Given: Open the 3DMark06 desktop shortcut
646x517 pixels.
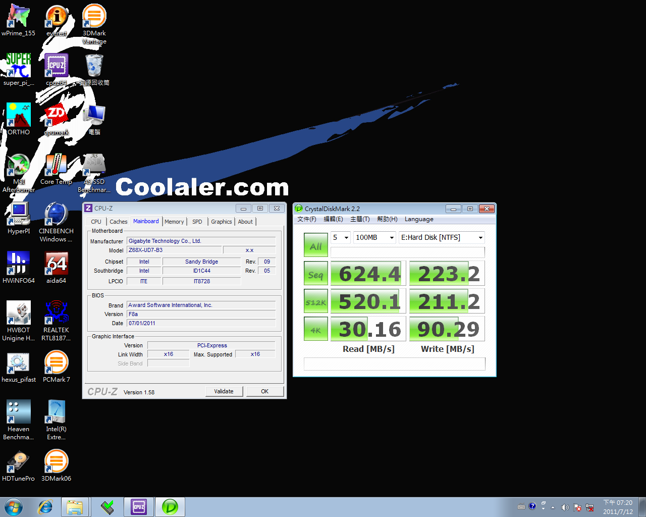Looking at the screenshot, I should click(x=57, y=466).
